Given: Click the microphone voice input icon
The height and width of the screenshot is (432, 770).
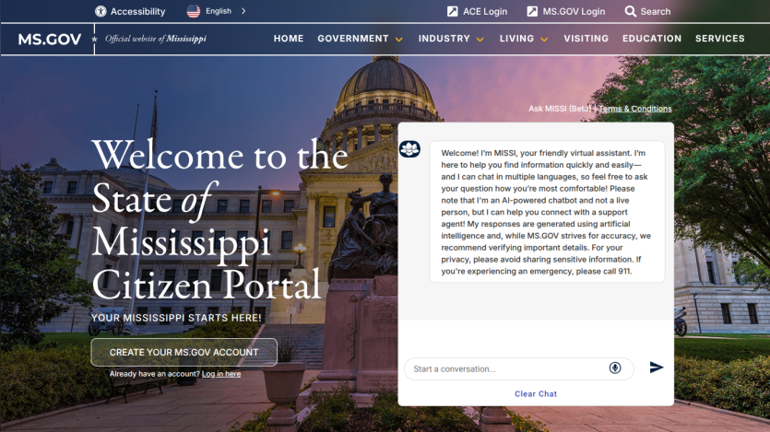Looking at the screenshot, I should tap(615, 368).
